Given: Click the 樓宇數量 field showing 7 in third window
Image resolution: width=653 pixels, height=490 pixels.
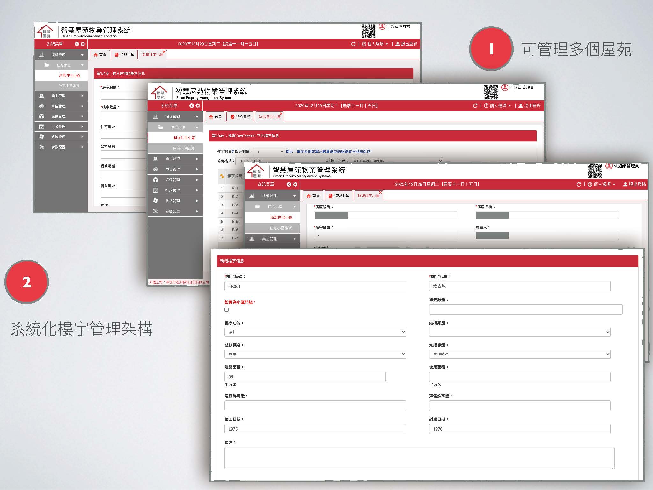Looking at the screenshot, I should click(385, 236).
